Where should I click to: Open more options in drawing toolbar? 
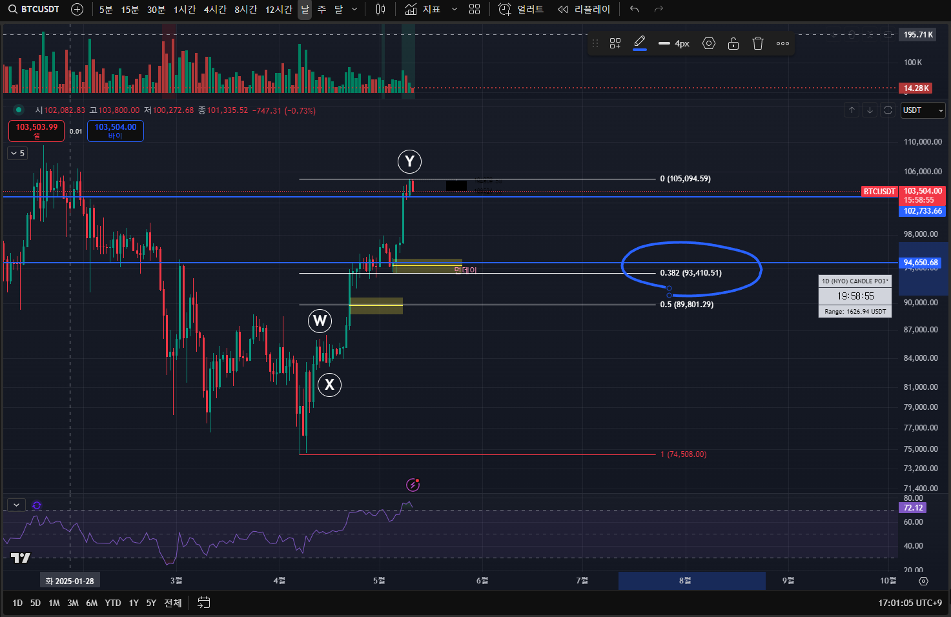click(782, 43)
